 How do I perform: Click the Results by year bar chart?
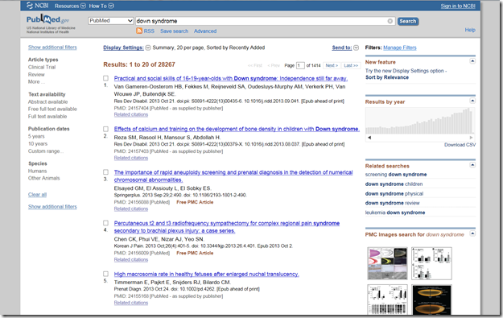click(420, 121)
